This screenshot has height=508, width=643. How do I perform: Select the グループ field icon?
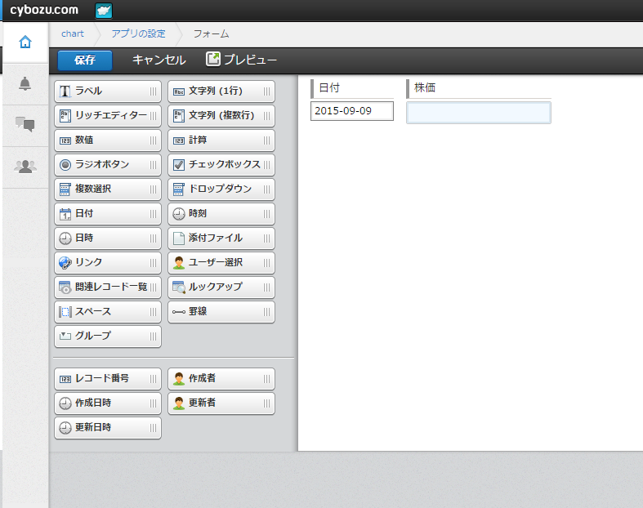coord(65,336)
